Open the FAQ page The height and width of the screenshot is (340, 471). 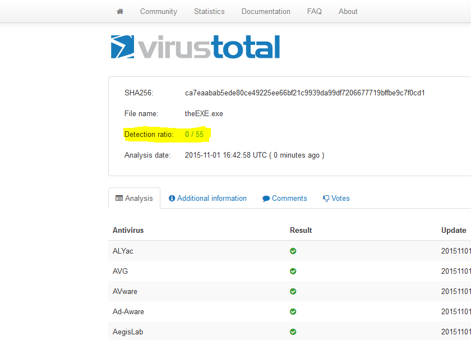[315, 11]
